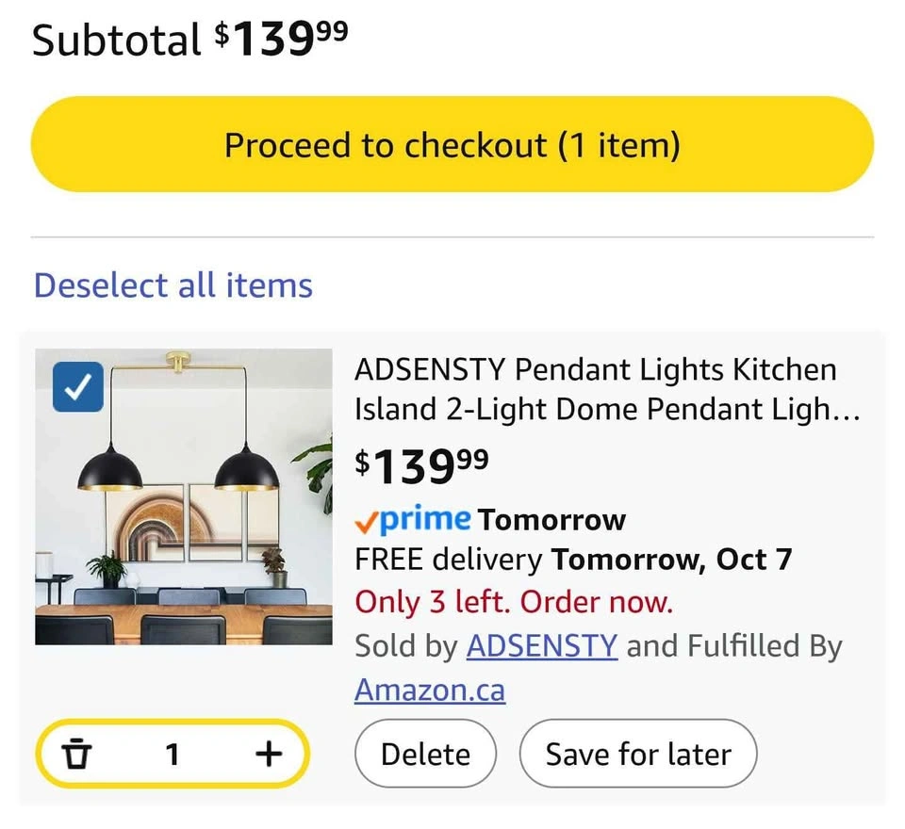Click the red Only 3 left notice

point(514,603)
